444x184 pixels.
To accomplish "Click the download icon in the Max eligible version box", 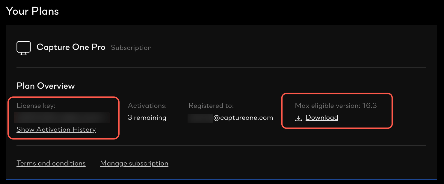I will point(298,118).
